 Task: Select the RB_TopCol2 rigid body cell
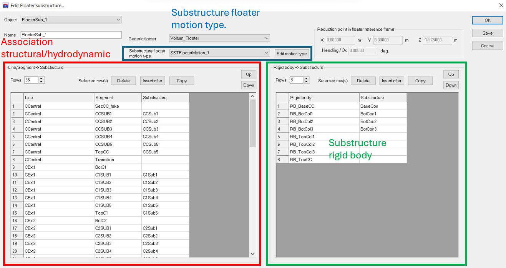click(x=324, y=144)
